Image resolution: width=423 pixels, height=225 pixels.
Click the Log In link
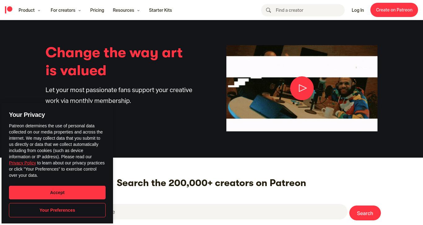point(358,10)
